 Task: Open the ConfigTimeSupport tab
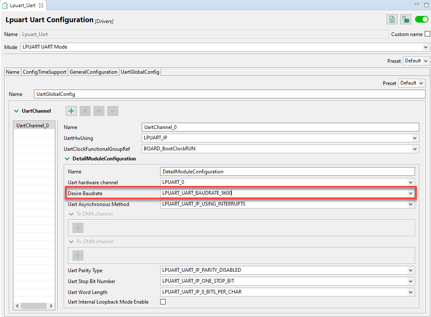[44, 72]
